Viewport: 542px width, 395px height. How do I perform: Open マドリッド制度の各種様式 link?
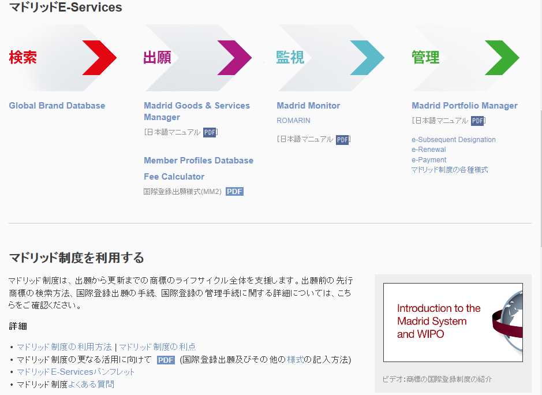[450, 170]
